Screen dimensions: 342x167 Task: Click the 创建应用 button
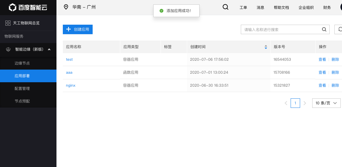pos(78,29)
